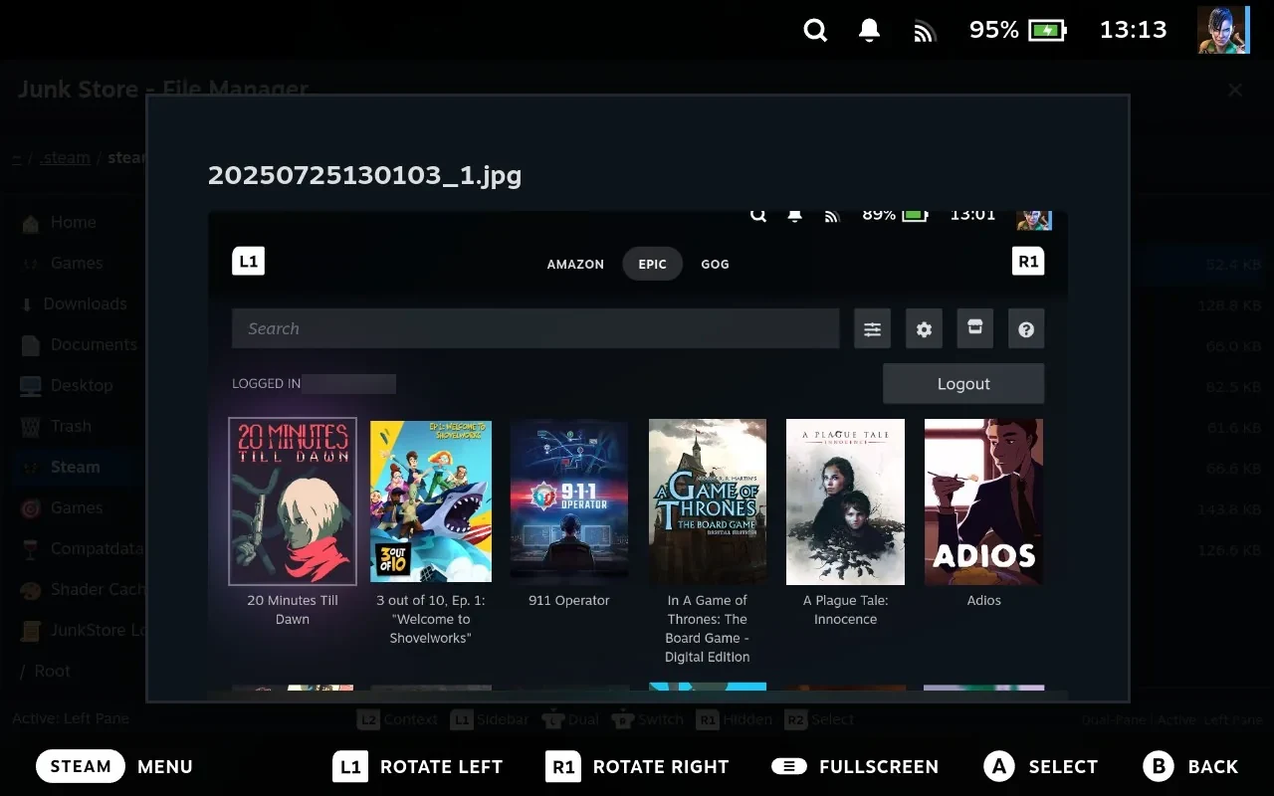Switch to the GOG tab
This screenshot has height=796, width=1274.
tap(715, 265)
